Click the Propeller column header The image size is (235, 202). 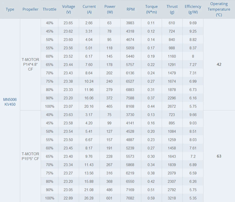30,9
